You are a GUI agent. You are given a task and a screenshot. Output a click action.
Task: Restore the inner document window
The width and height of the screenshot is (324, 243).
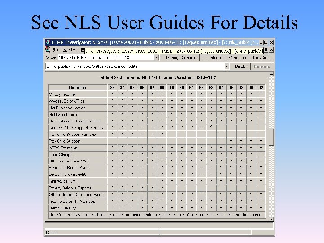[x=266, y=50]
